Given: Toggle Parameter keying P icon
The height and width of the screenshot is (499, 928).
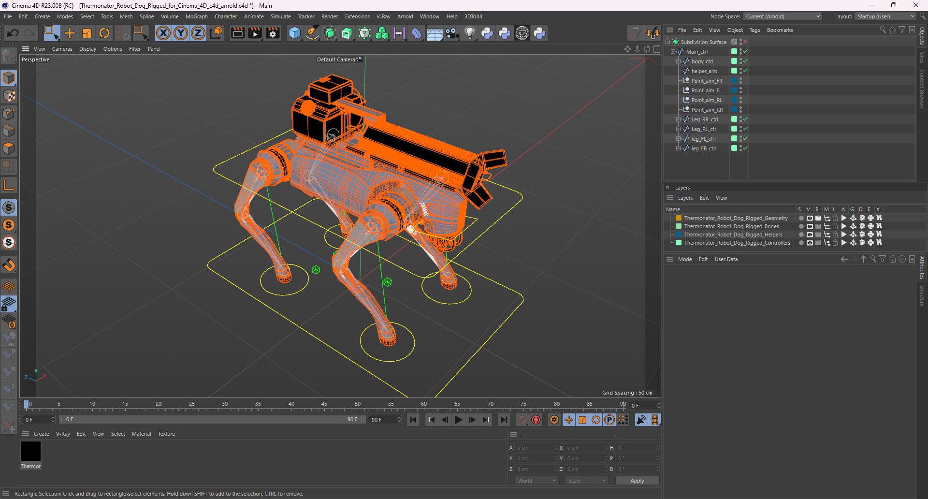Looking at the screenshot, I should coord(609,420).
